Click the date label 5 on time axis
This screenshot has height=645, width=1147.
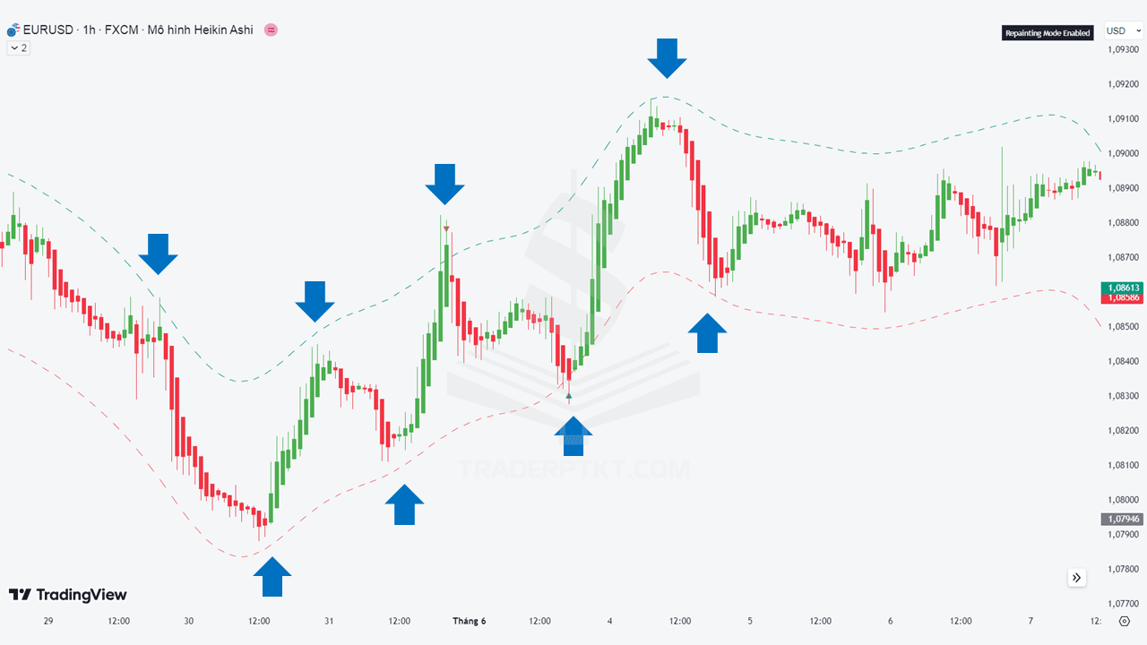click(x=750, y=621)
